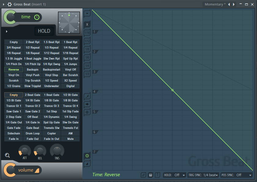Adjust the ATT knob
The width and height of the screenshot is (257, 182).
click(x=25, y=151)
